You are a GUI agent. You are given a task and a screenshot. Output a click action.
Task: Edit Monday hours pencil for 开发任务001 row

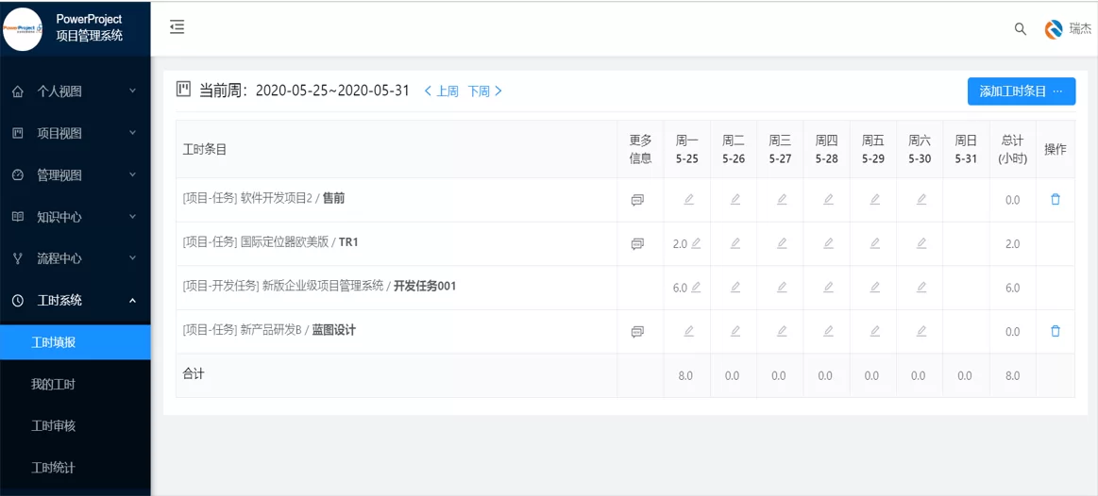[696, 288]
